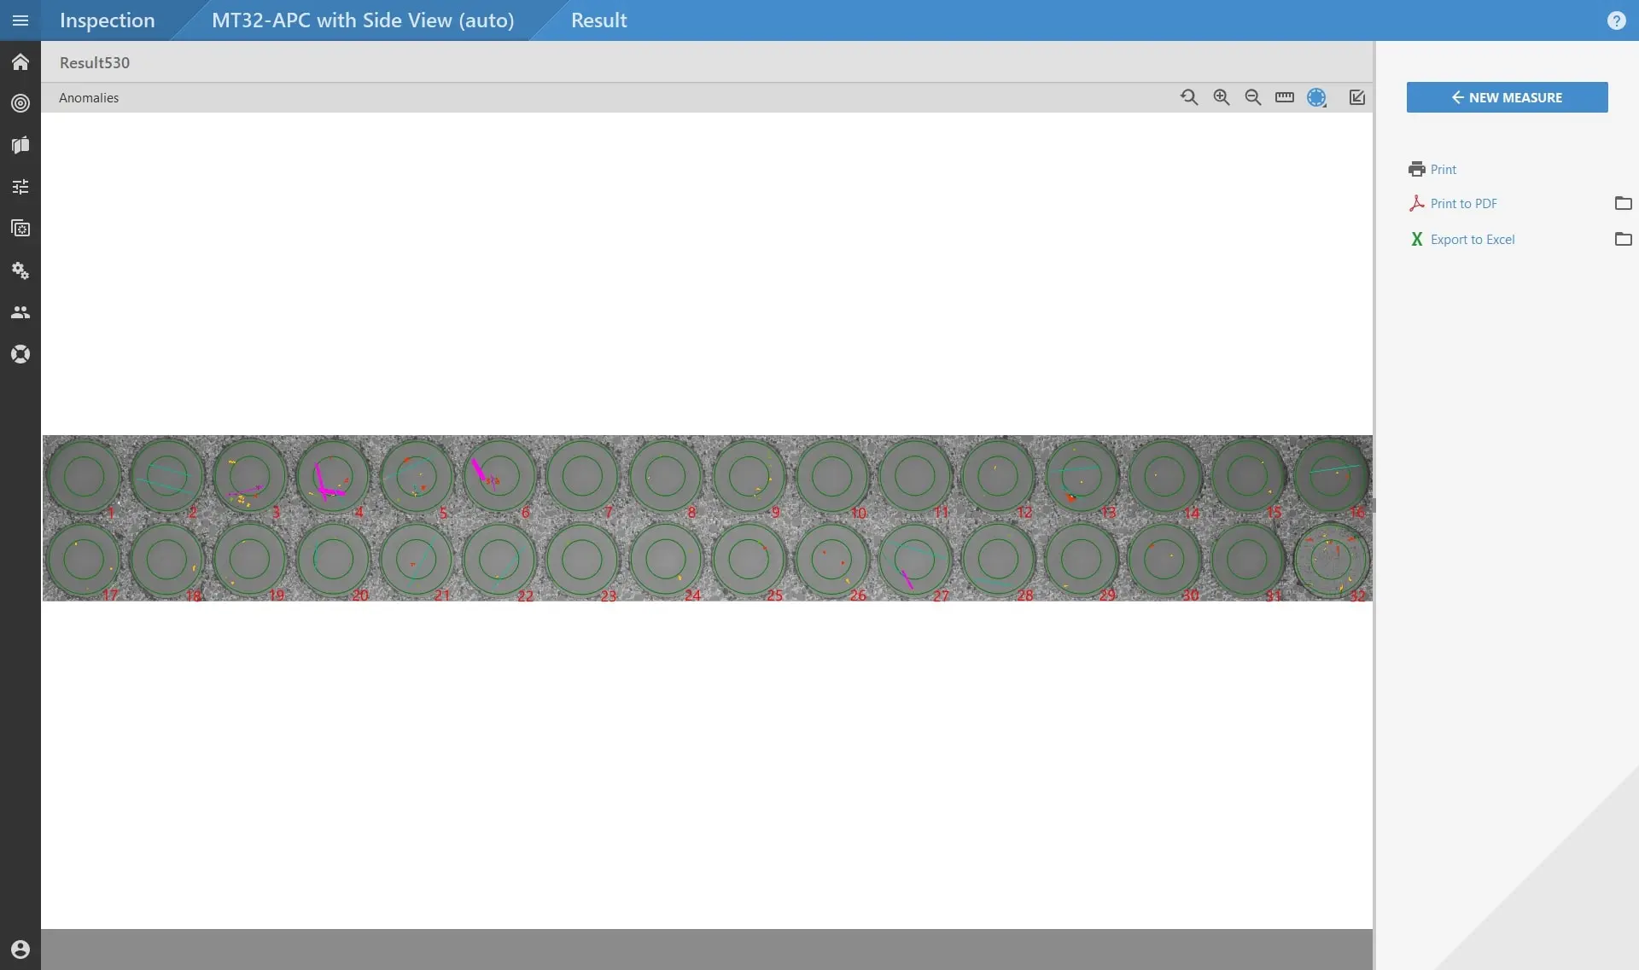Open the inspection target icon in sidebar
Image resolution: width=1639 pixels, height=970 pixels.
[20, 103]
